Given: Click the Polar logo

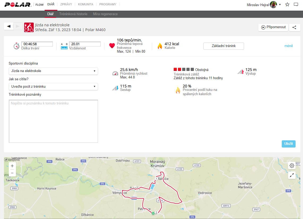Looking at the screenshot, I should [x=18, y=5].
